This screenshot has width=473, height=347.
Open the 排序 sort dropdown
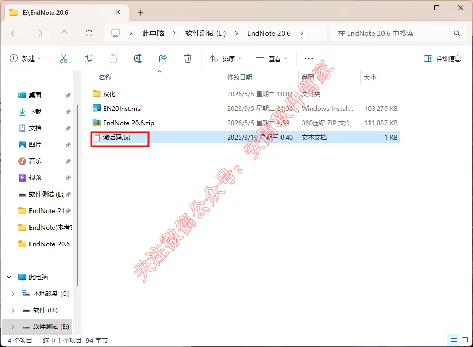(226, 58)
